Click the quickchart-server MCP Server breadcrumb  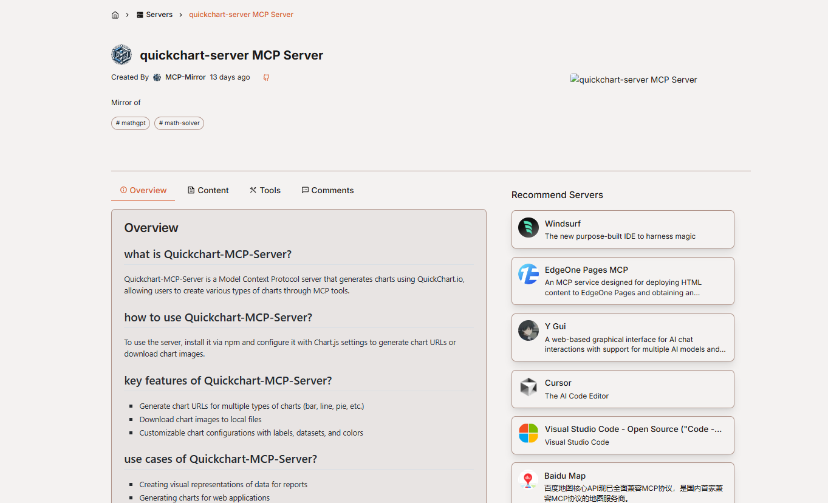(241, 15)
